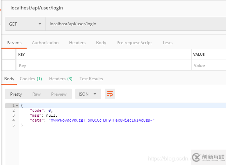Screen dimensions: 226x165
Task: Open the response Cookies (1) tab
Action: [30, 79]
